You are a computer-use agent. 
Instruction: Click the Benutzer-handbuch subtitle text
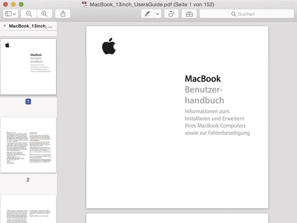point(204,95)
